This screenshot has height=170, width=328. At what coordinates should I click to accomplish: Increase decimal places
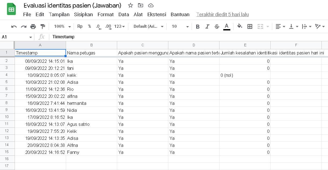click(108, 26)
